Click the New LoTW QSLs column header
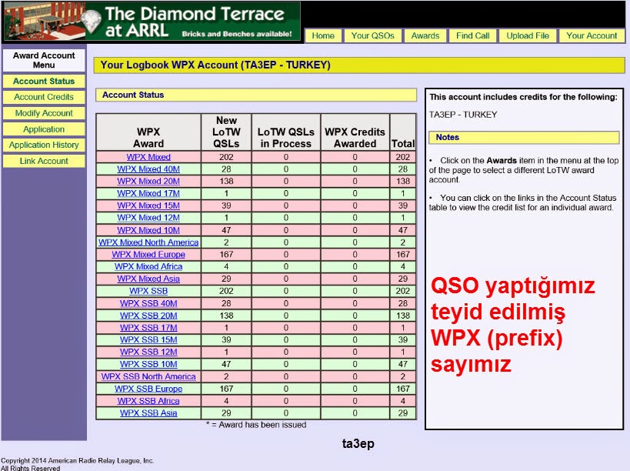The image size is (630, 471). pyautogui.click(x=226, y=132)
